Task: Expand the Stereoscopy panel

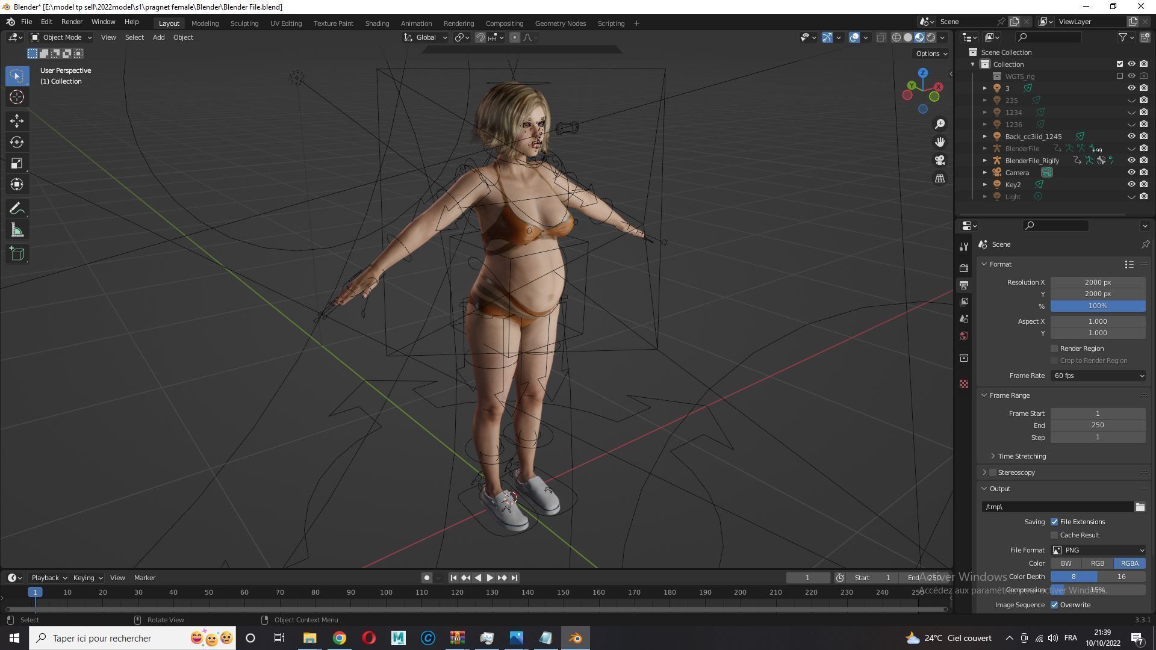Action: (985, 472)
